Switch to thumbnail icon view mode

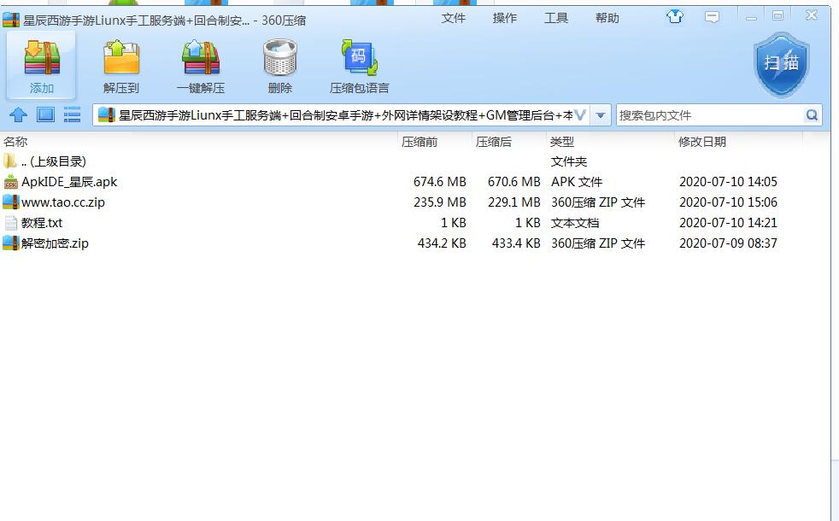pos(45,114)
